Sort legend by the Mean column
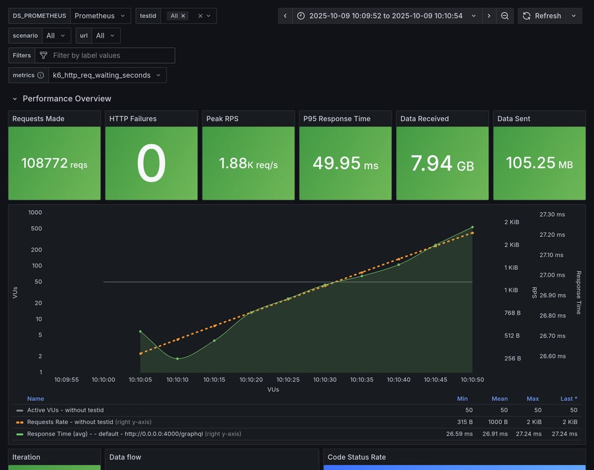 click(x=500, y=398)
